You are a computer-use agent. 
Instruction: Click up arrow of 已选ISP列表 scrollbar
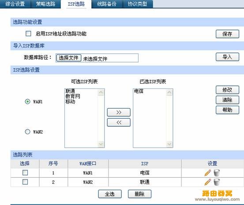tap(169, 92)
